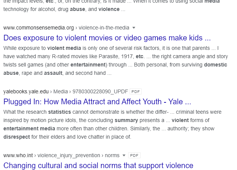
Task: Select the violence-in-the-media breadcrumb
Action: click(104, 28)
